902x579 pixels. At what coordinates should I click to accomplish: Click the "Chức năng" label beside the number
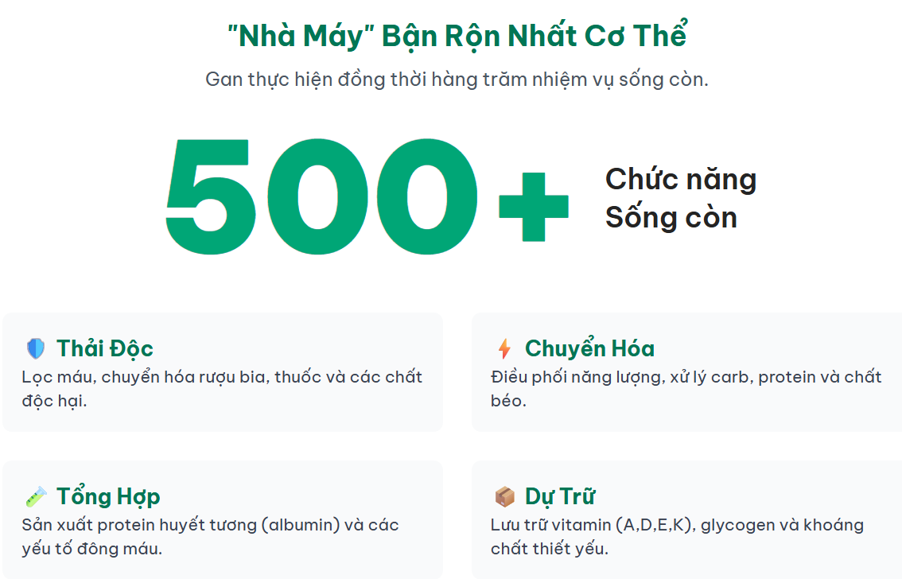click(x=681, y=179)
